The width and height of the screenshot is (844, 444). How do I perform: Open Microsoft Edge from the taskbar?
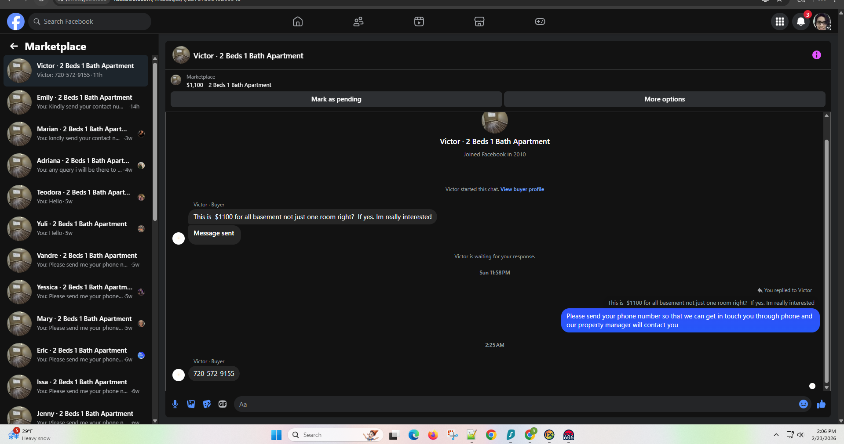pyautogui.click(x=413, y=435)
